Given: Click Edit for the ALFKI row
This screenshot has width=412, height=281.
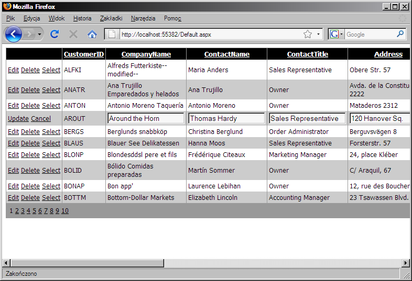Looking at the screenshot, I should (x=13, y=70).
